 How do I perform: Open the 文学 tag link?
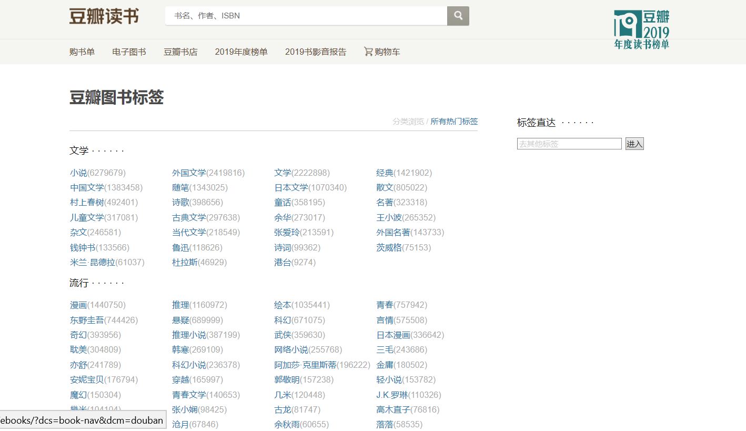pyautogui.click(x=283, y=173)
